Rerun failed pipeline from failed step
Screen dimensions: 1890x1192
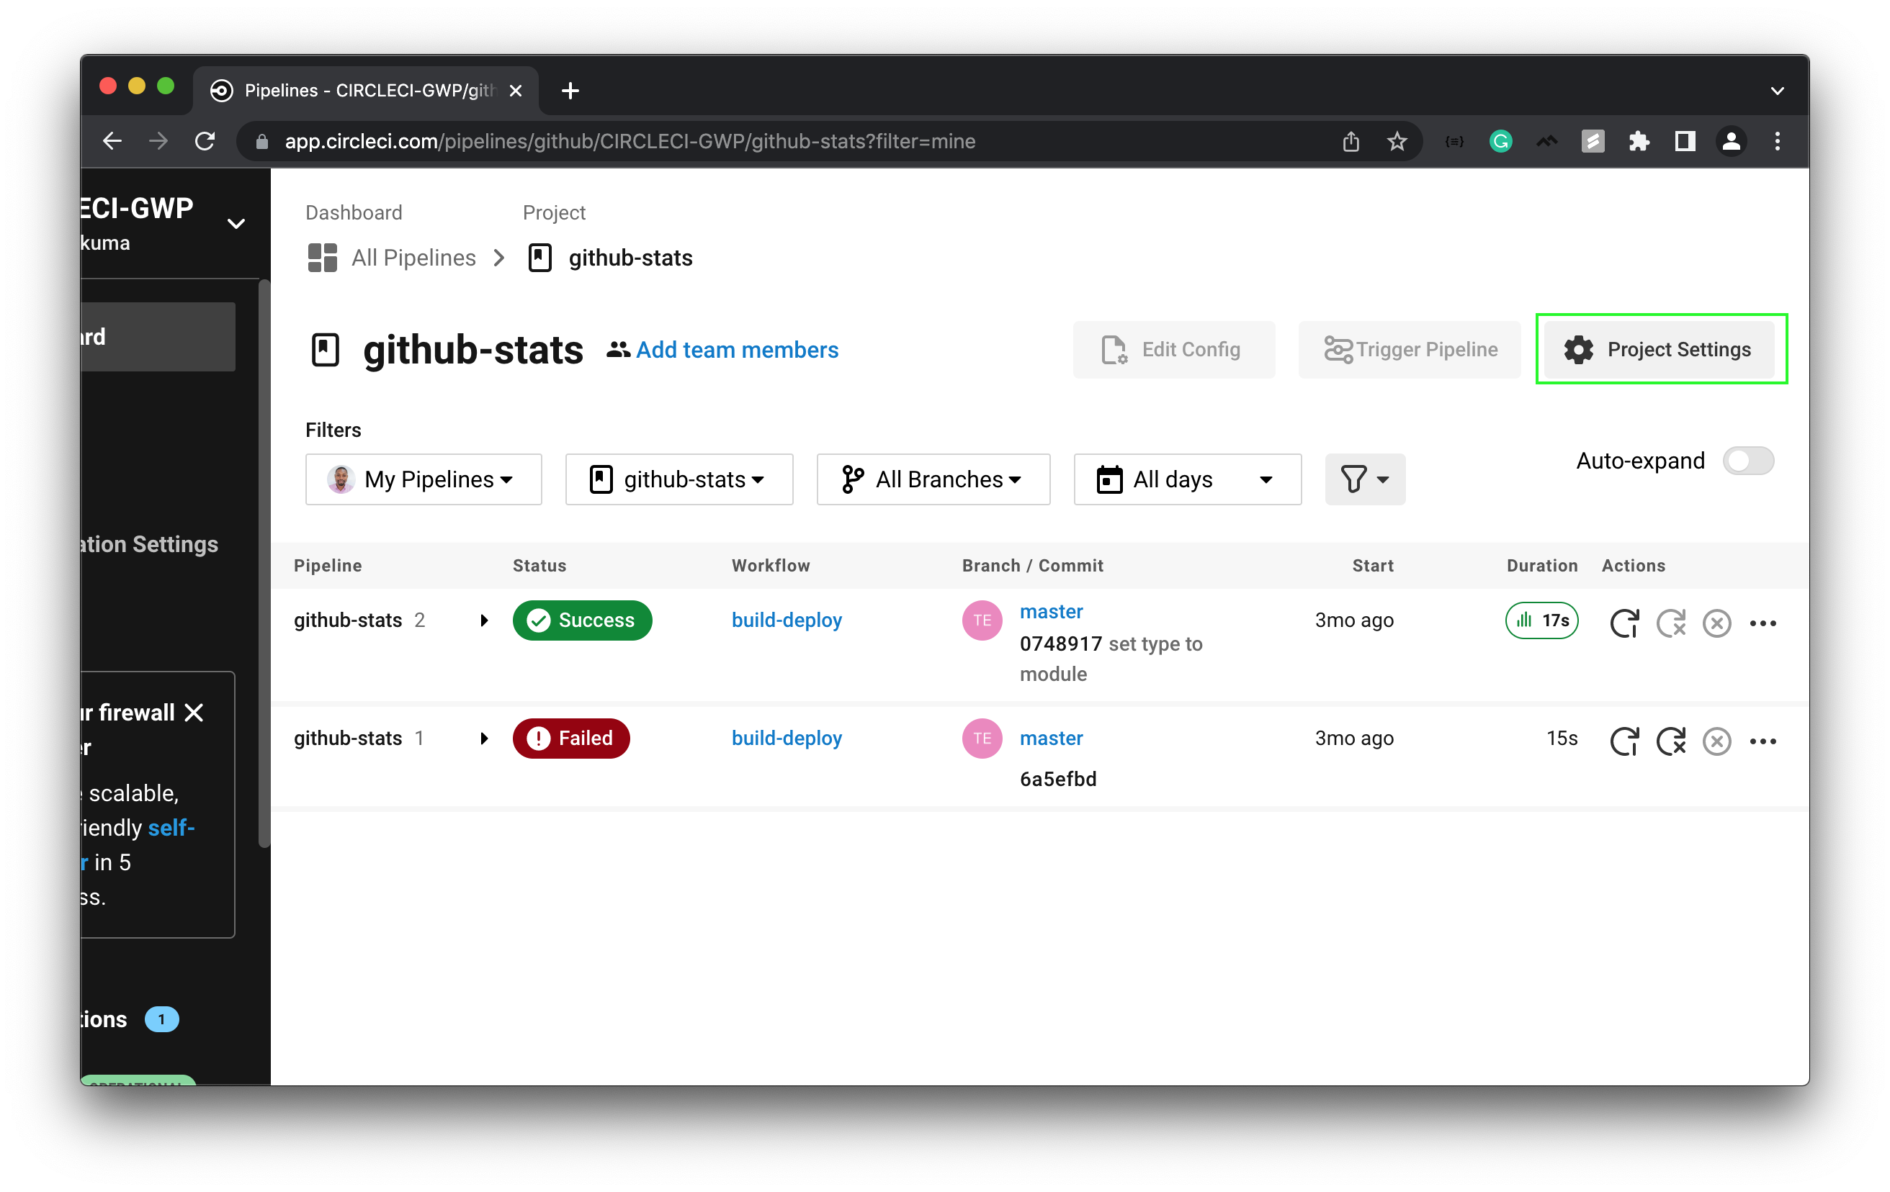tap(1672, 741)
